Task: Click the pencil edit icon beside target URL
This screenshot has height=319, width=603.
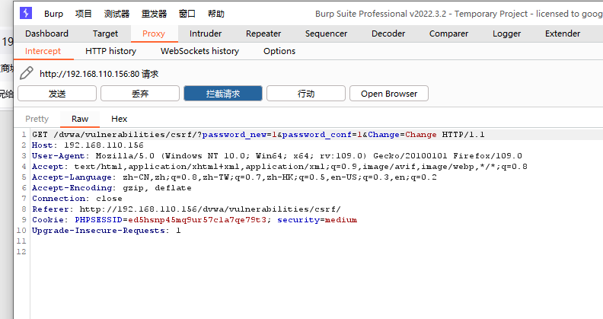Action: tap(26, 73)
